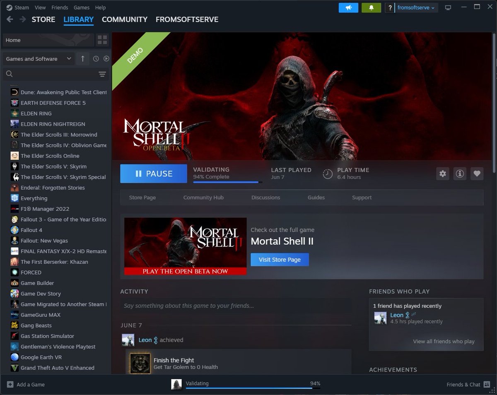Click the F1 Manager 2022 icon

[14, 209]
